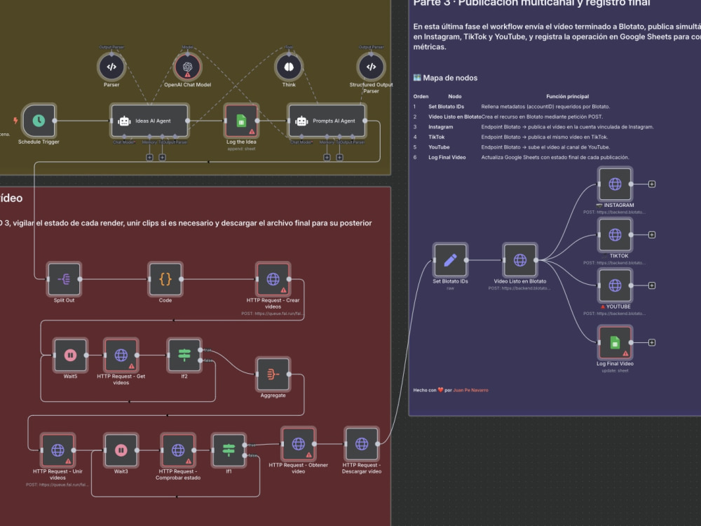701x526 pixels.
Task: Select the INSTAGRAM HTTP node
Action: (x=615, y=184)
